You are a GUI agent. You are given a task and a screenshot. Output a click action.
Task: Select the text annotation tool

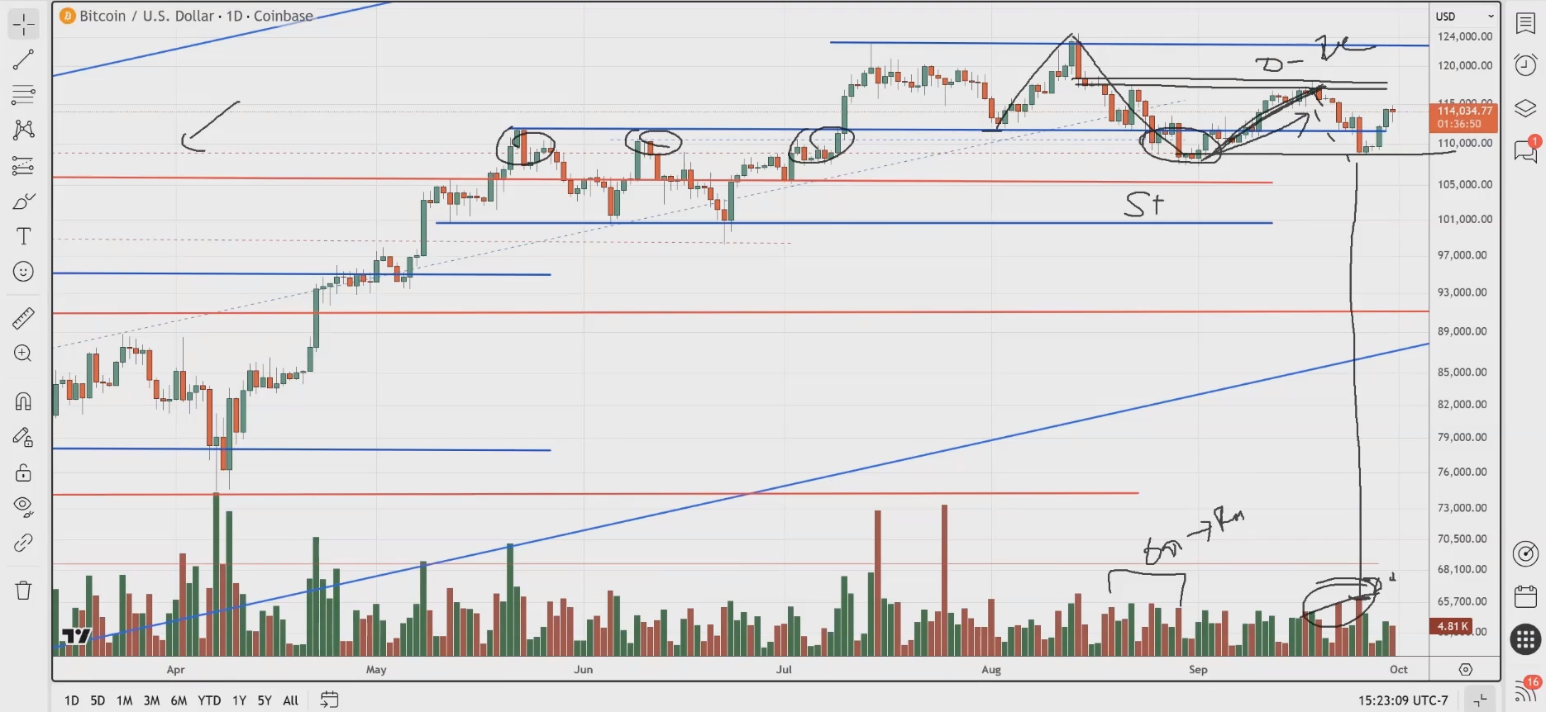click(23, 237)
